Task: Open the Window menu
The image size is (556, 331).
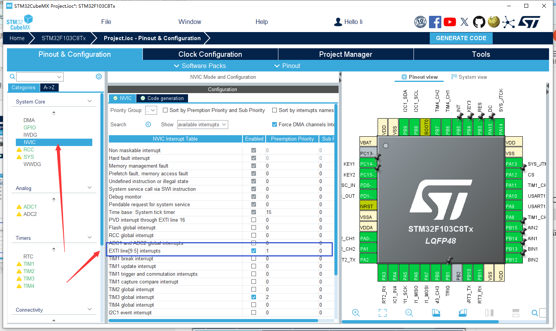Action: 190,22
